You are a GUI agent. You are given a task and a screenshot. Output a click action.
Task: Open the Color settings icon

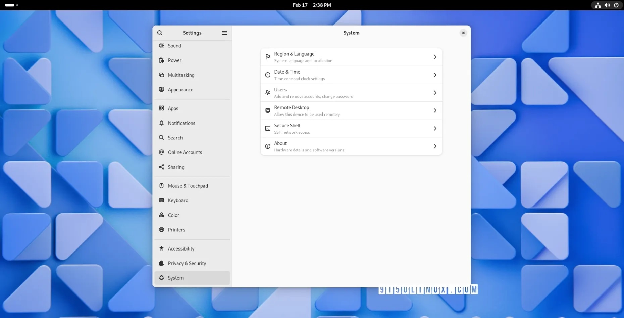point(161,215)
